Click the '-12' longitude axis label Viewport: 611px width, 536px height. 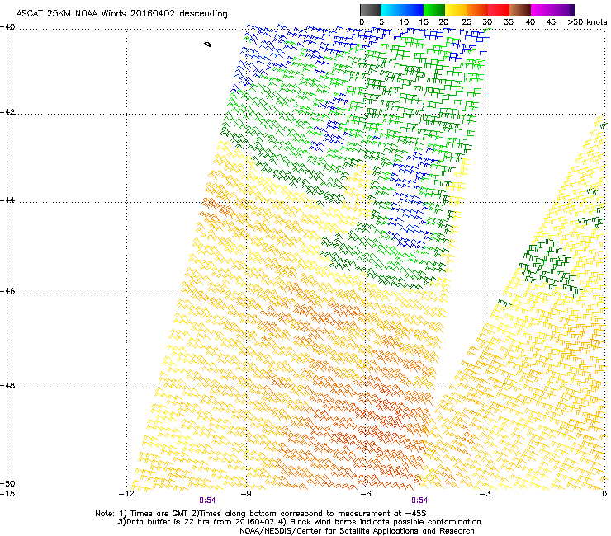(126, 494)
